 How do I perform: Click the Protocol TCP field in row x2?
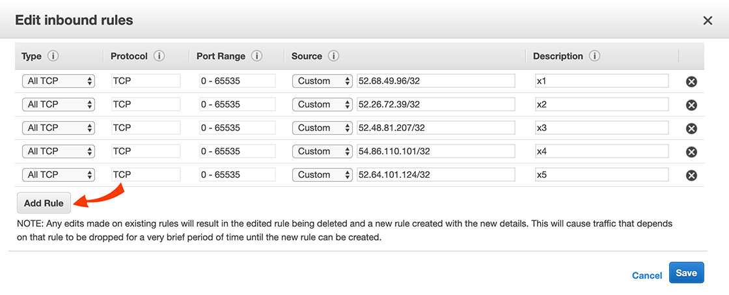click(x=146, y=104)
